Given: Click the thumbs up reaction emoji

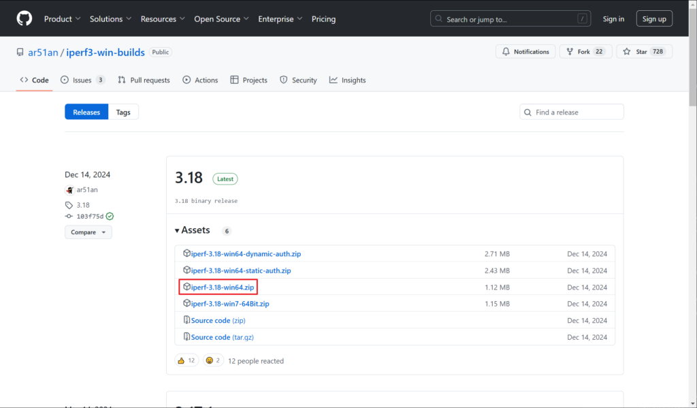Looking at the screenshot, I should point(181,360).
